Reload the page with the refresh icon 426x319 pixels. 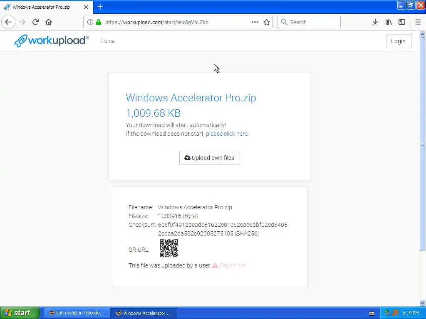(x=35, y=22)
